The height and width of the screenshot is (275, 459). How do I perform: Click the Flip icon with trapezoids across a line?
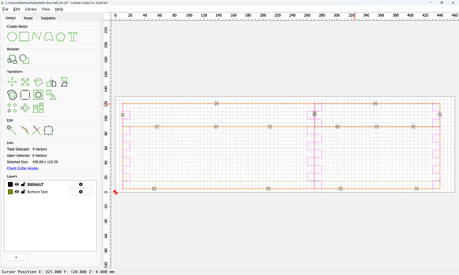pyautogui.click(x=64, y=82)
